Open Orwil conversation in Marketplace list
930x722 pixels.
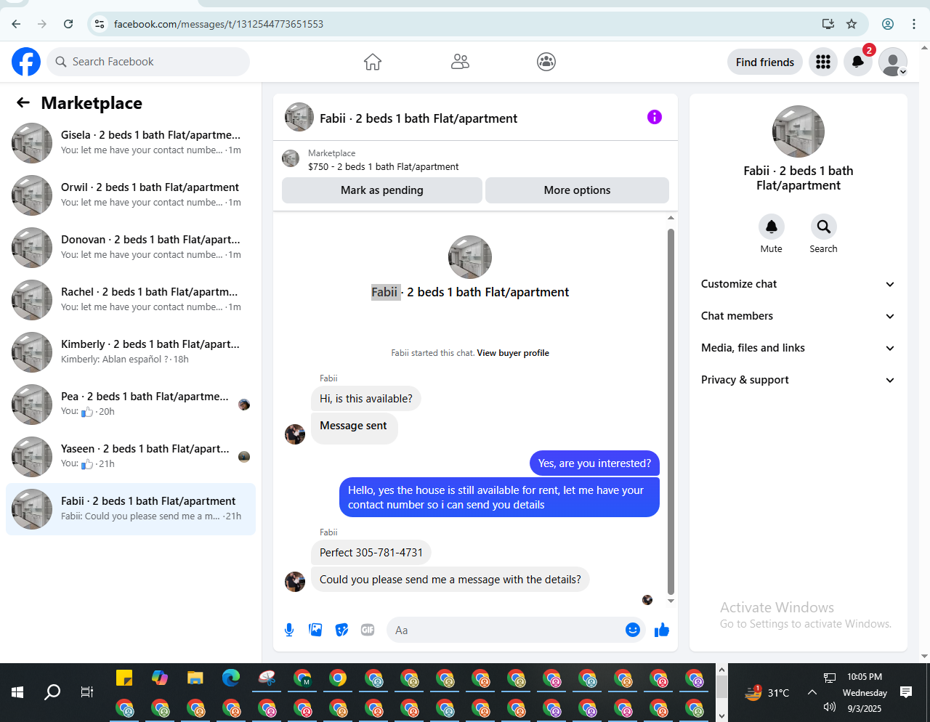pos(131,195)
